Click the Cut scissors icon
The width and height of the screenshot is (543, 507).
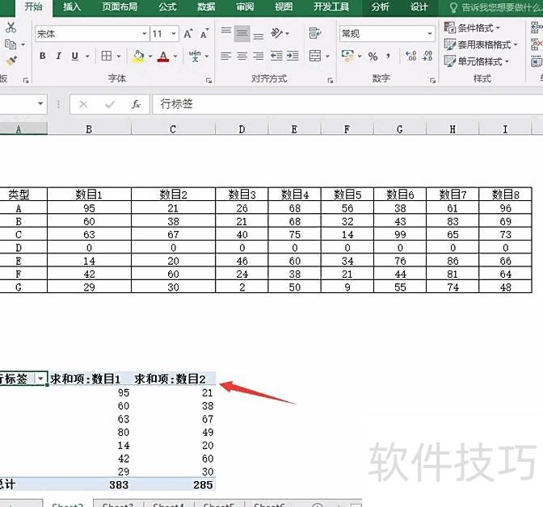pos(11,27)
